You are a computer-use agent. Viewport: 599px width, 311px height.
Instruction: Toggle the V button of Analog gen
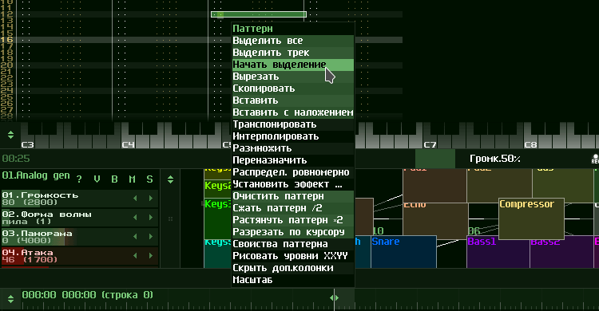(97, 179)
